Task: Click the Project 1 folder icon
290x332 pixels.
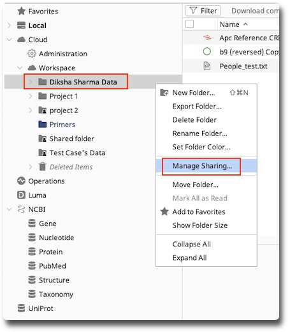Action: (x=43, y=96)
